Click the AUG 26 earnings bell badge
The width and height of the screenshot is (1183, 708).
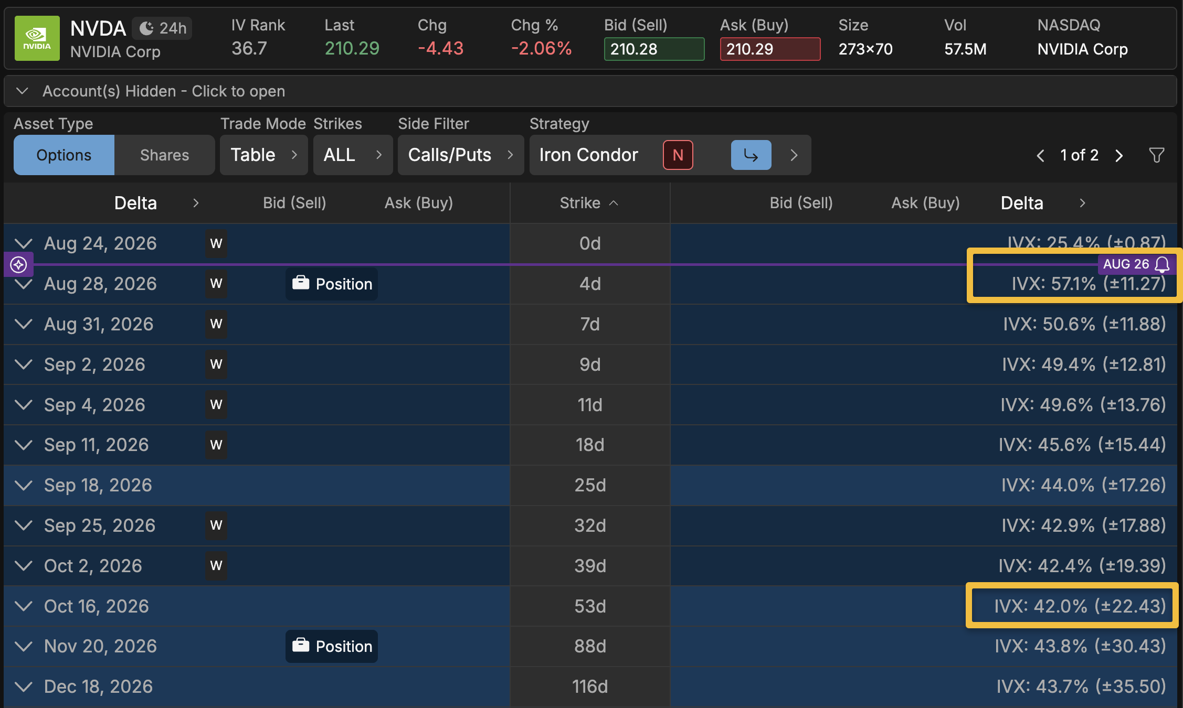[1136, 264]
